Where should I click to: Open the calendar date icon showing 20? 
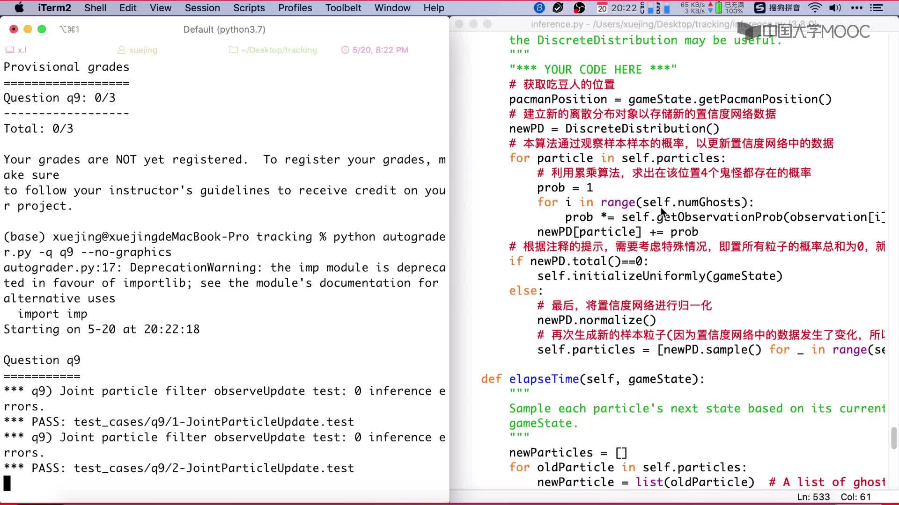pos(602,7)
